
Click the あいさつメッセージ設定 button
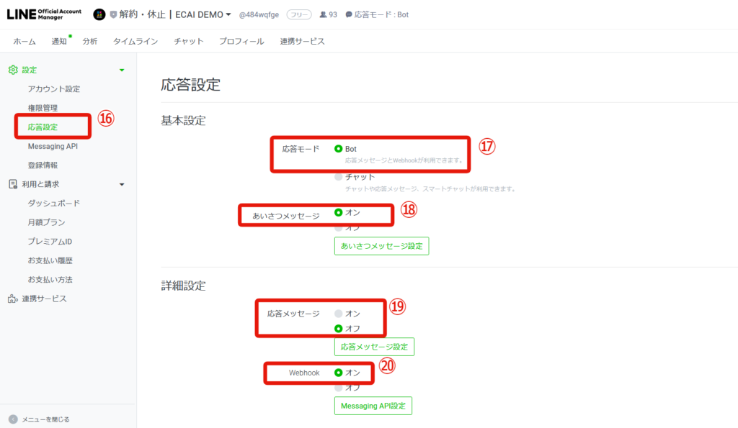coord(382,246)
